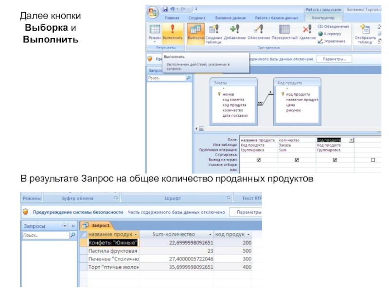Click the название продукта field cell in grid

[x=259, y=140]
